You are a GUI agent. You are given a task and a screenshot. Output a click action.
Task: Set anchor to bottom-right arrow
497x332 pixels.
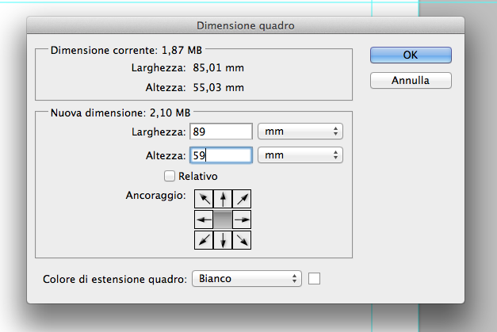[x=242, y=239]
